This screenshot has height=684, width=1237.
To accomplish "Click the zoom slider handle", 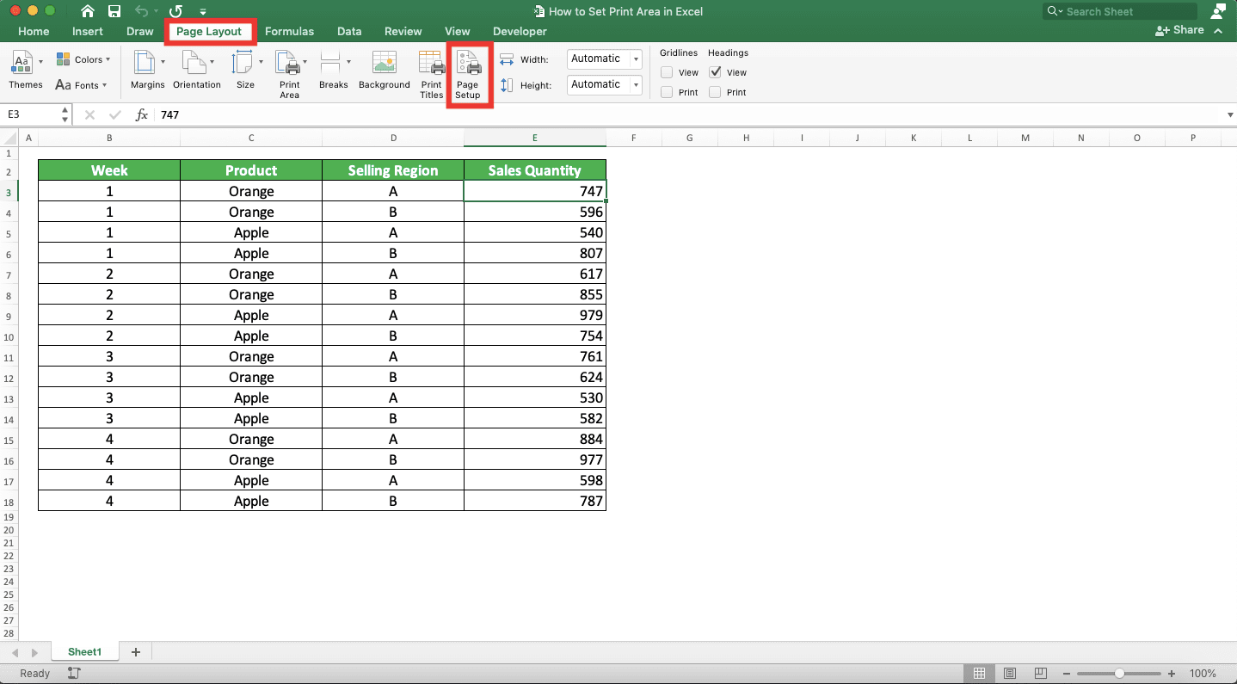I will tap(1119, 674).
